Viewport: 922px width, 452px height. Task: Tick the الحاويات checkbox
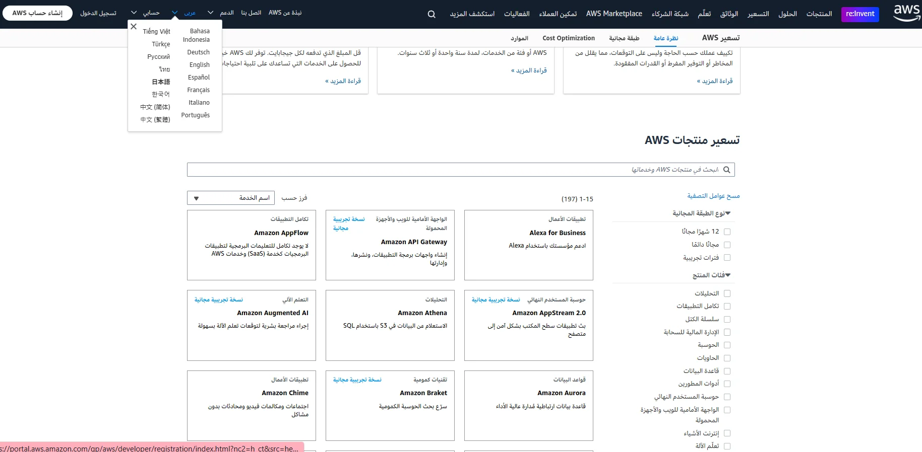click(x=727, y=358)
